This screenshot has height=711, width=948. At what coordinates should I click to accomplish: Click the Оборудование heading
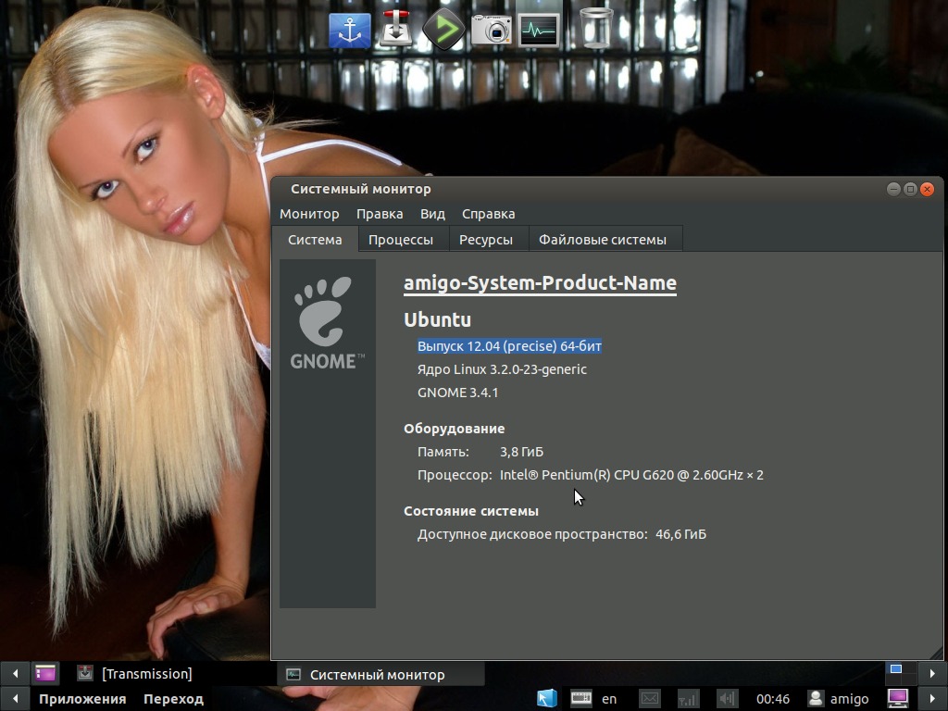pos(454,428)
